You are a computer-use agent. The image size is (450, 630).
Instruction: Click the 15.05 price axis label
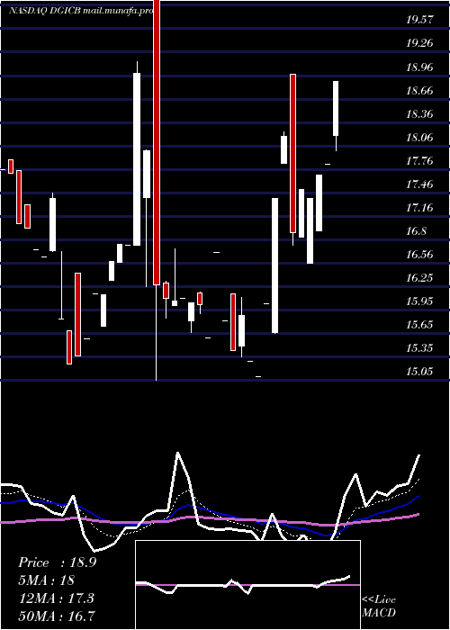point(419,372)
